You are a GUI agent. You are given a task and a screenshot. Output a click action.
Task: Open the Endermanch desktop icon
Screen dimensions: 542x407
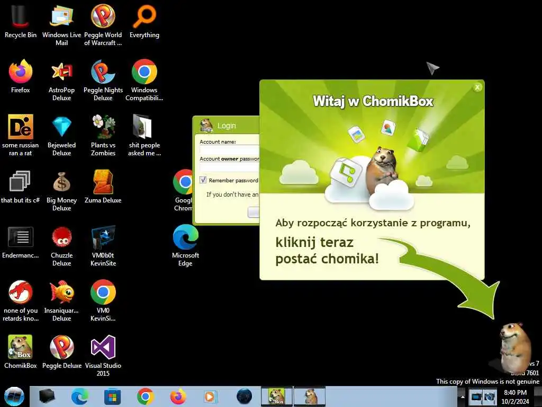21,242
